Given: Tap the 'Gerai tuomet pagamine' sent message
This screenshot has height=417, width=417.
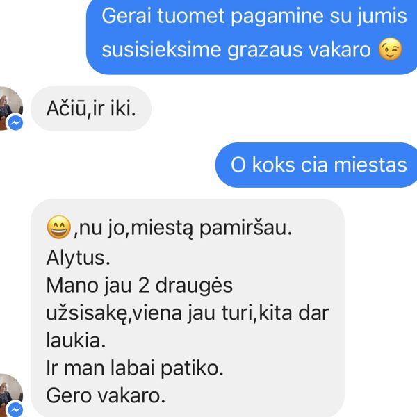Looking at the screenshot, I should coord(252,38).
